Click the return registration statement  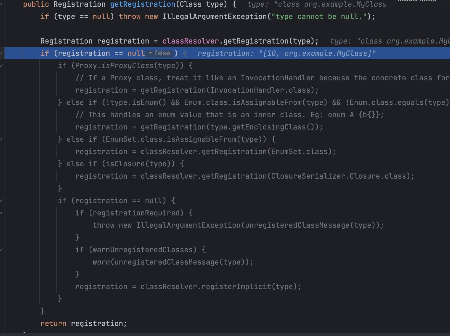tap(83, 324)
